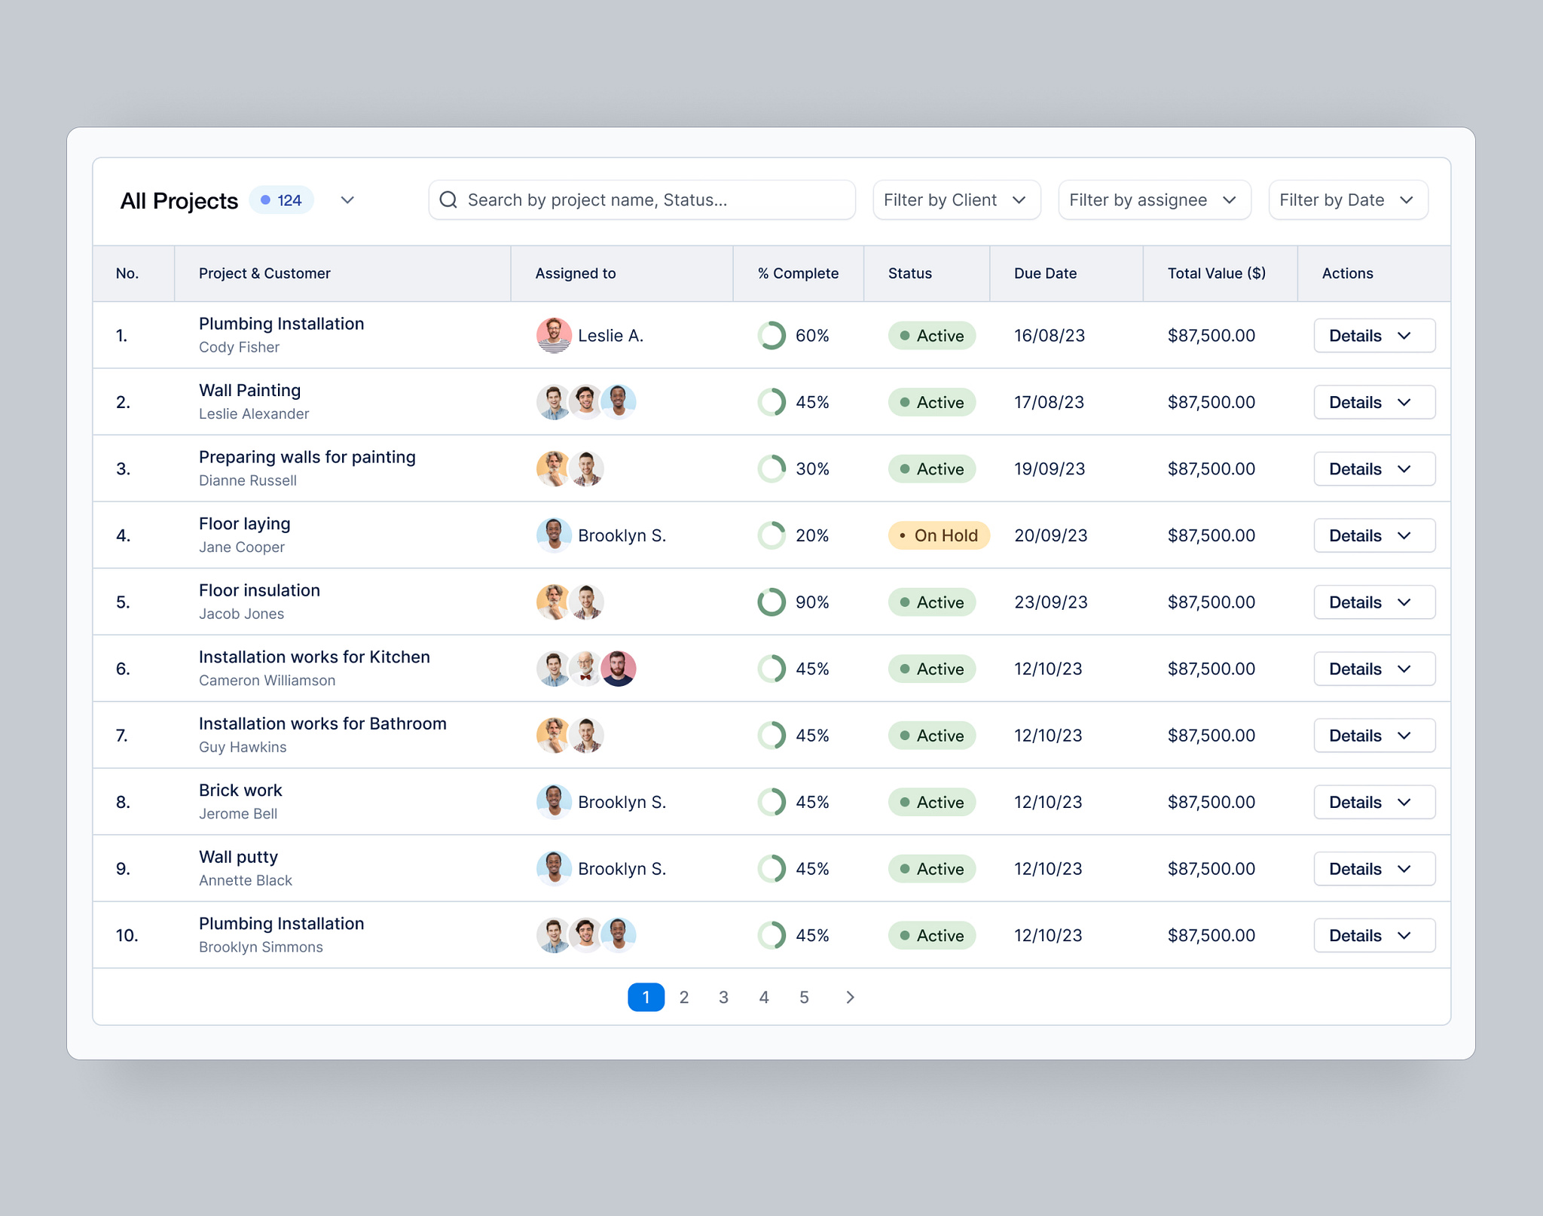Expand the chevron next to All Projects title
This screenshot has width=1543, height=1216.
tap(347, 200)
